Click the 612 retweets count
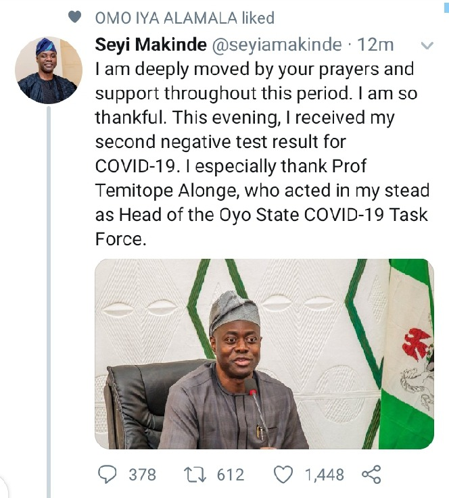Image resolution: width=449 pixels, height=498 pixels. 231,475
